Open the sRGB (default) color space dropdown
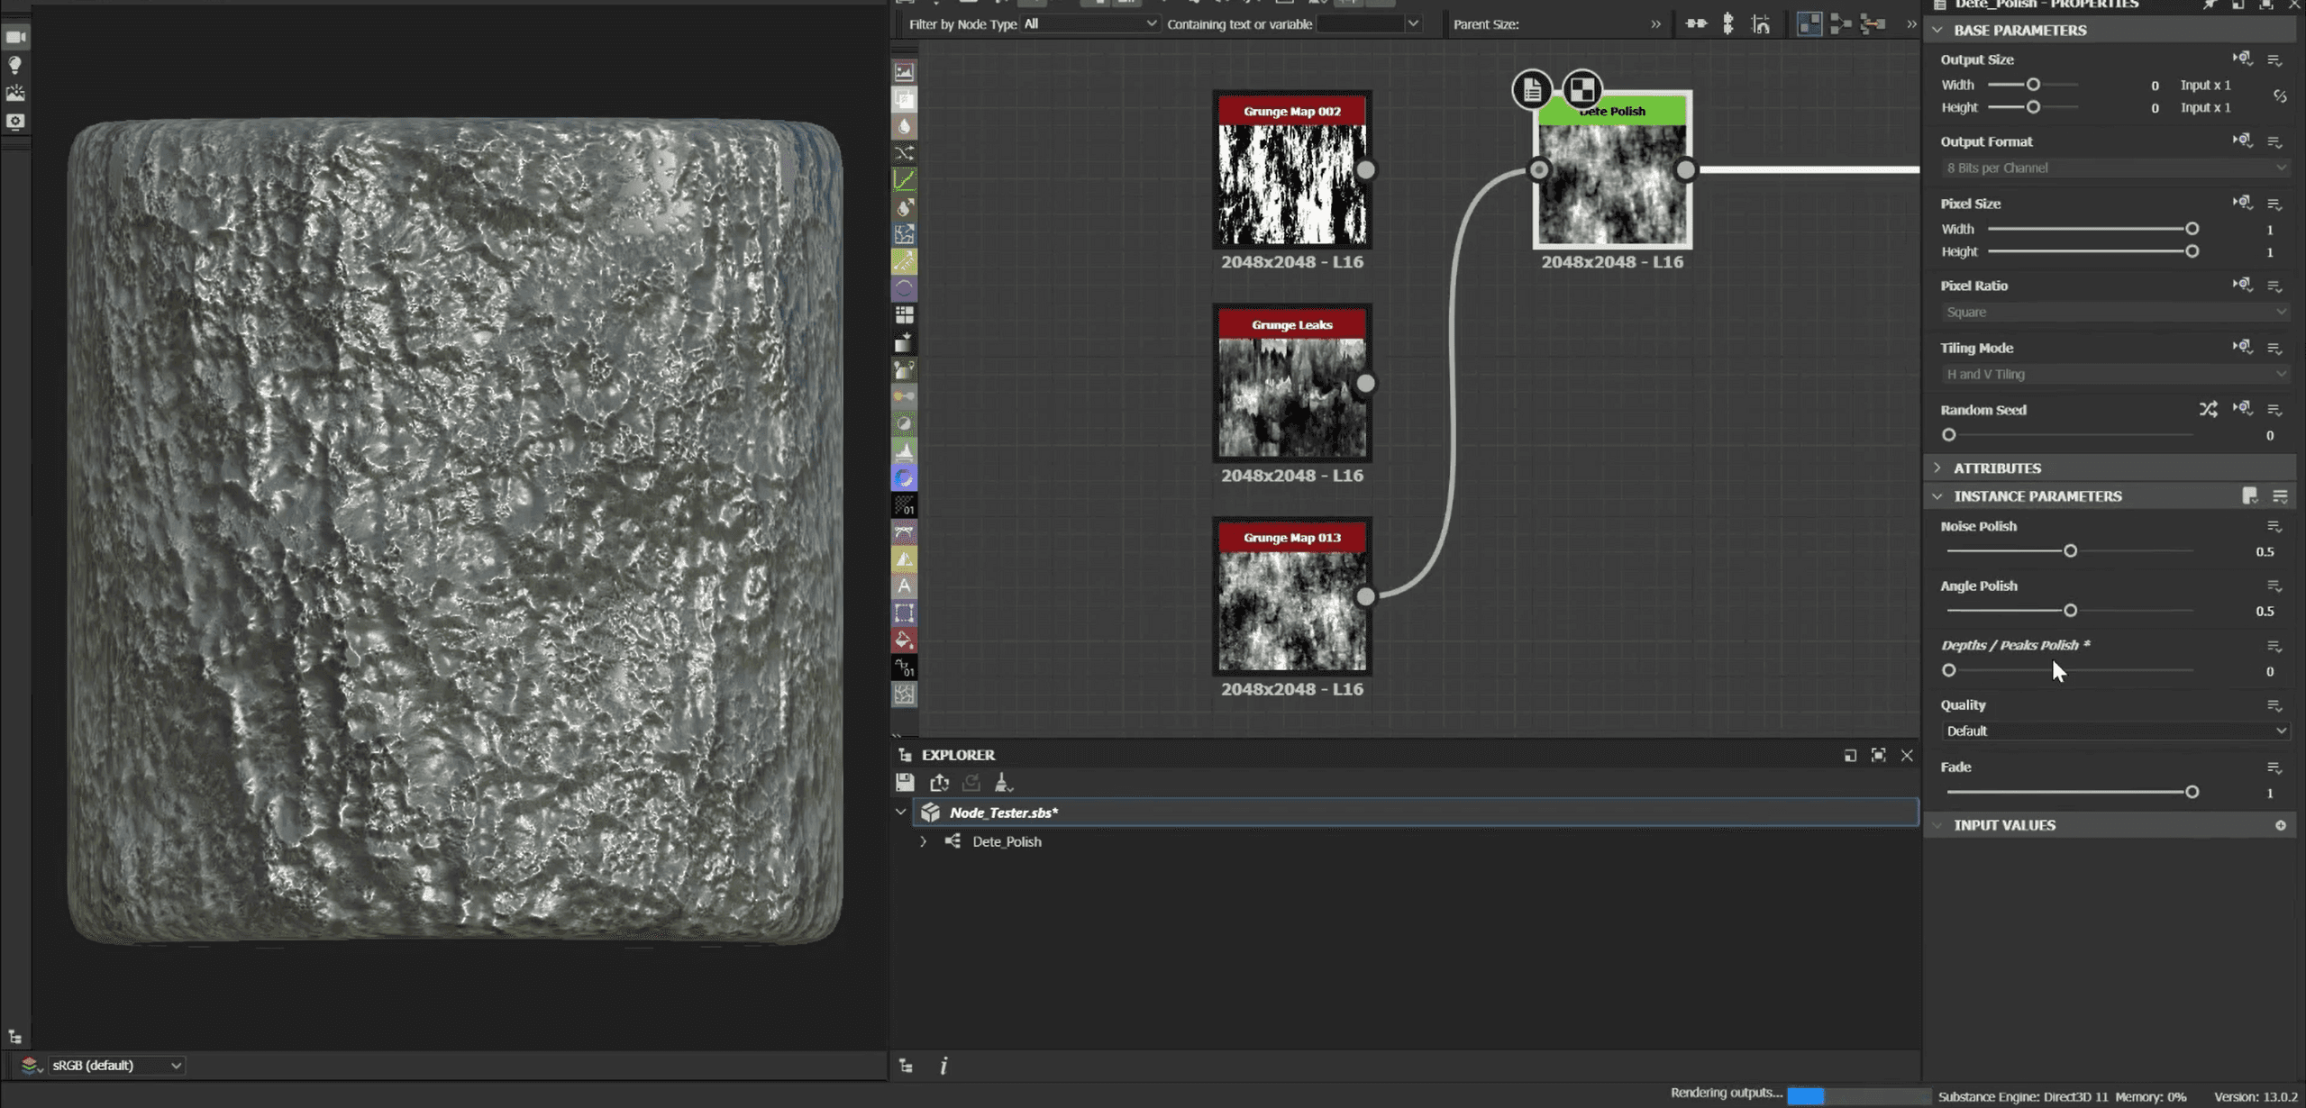The height and width of the screenshot is (1108, 2306). click(115, 1065)
